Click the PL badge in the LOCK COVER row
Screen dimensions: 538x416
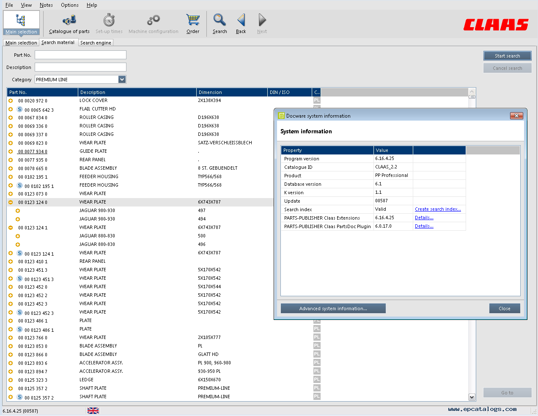pyautogui.click(x=317, y=100)
